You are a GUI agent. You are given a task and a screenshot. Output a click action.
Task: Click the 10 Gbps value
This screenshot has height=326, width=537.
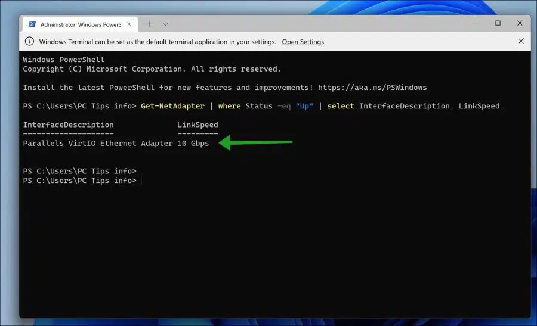(x=193, y=143)
